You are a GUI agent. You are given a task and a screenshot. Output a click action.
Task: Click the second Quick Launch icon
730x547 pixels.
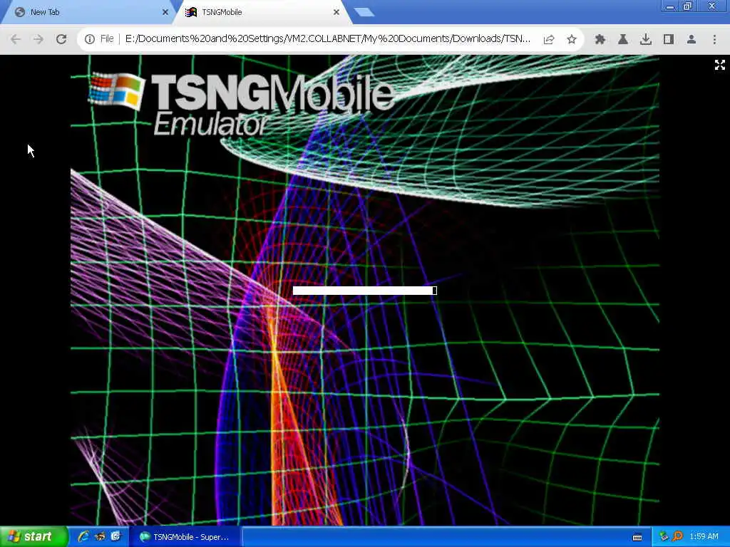(100, 537)
